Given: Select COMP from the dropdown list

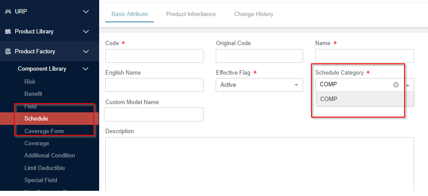Looking at the screenshot, I should 329,99.
